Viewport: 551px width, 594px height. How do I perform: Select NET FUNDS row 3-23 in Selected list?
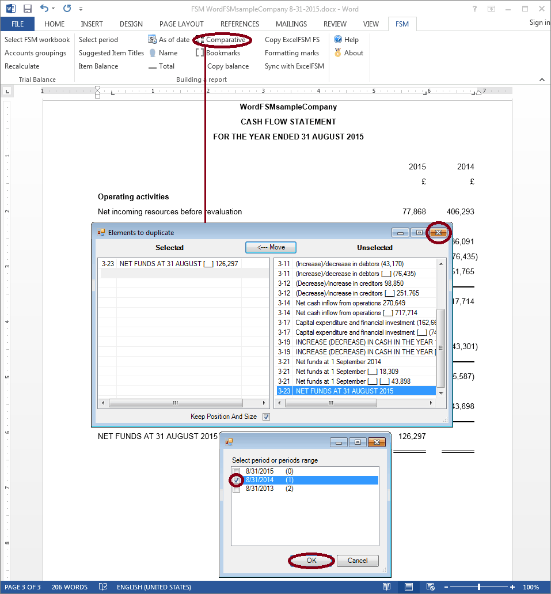coord(184,264)
